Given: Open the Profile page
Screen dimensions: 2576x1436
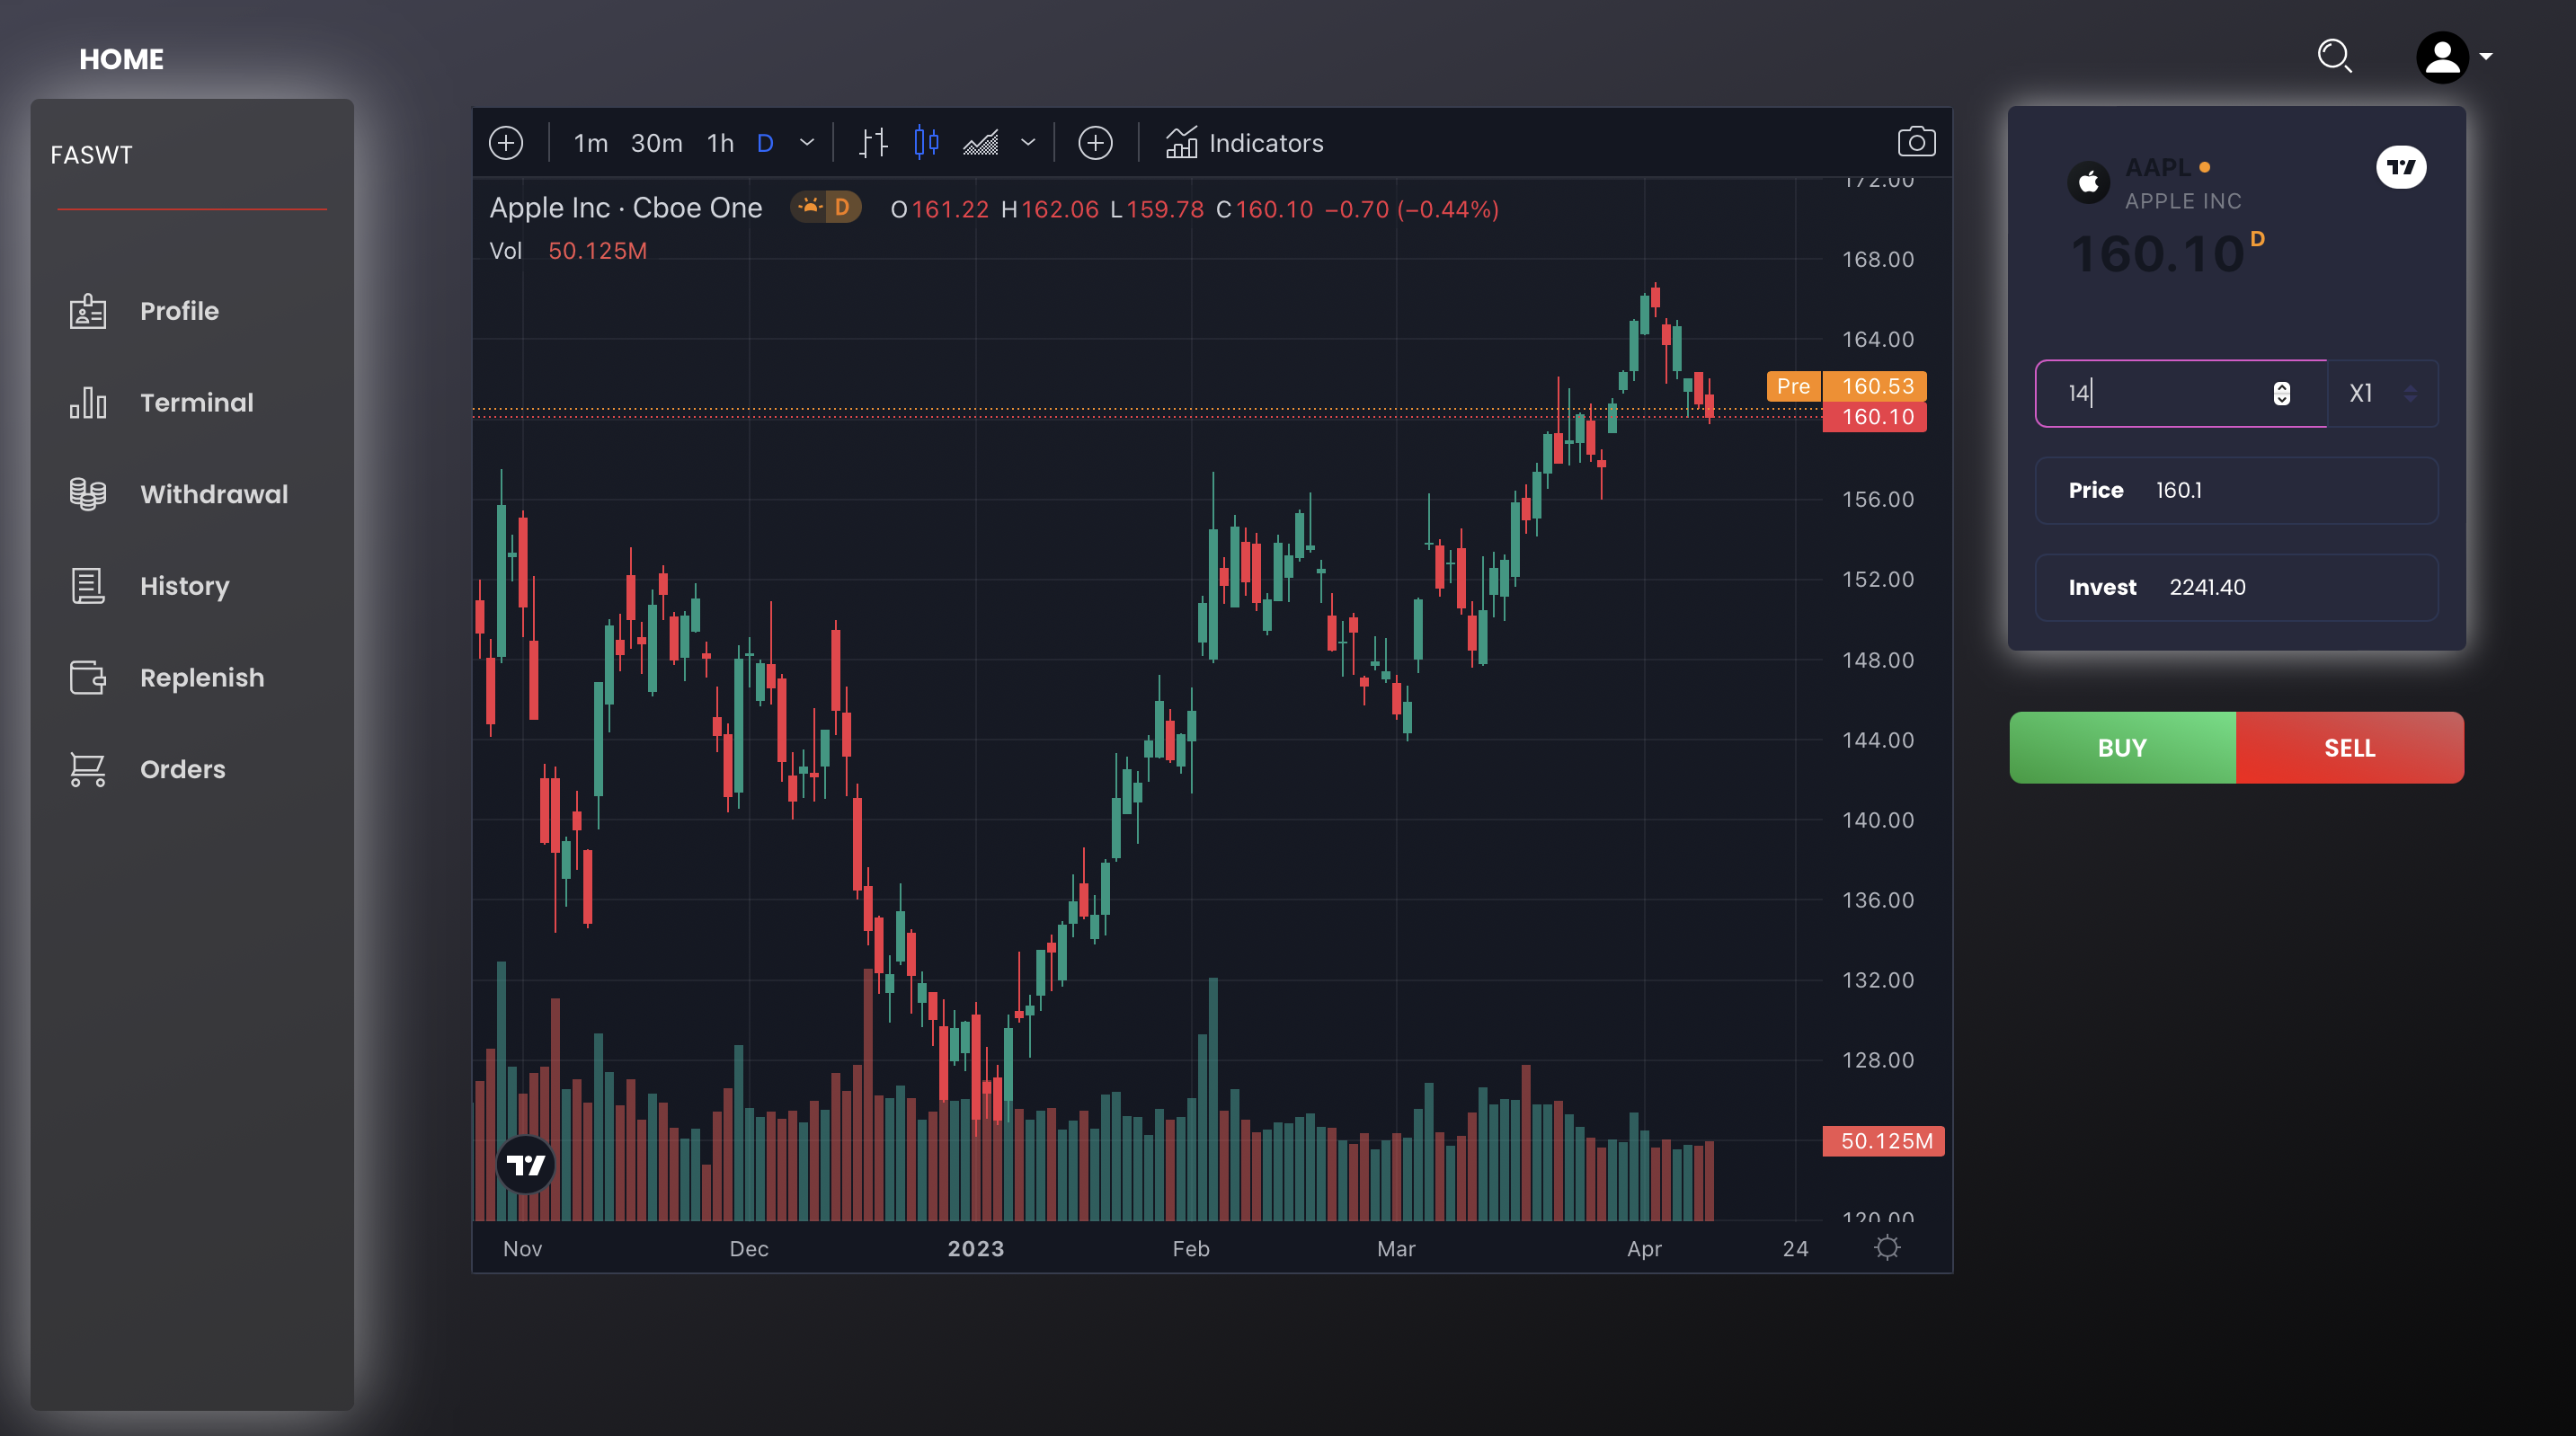Looking at the screenshot, I should (179, 311).
